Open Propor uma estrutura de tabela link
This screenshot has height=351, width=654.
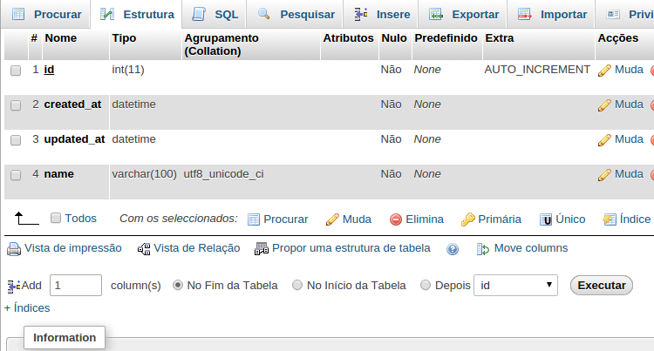[x=351, y=248]
